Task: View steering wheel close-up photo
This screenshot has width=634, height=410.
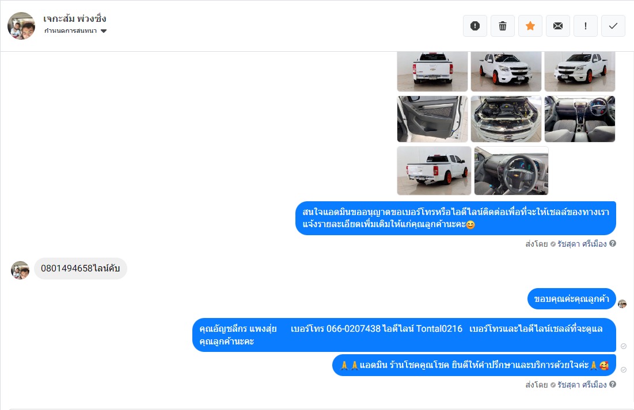Action: 511,170
